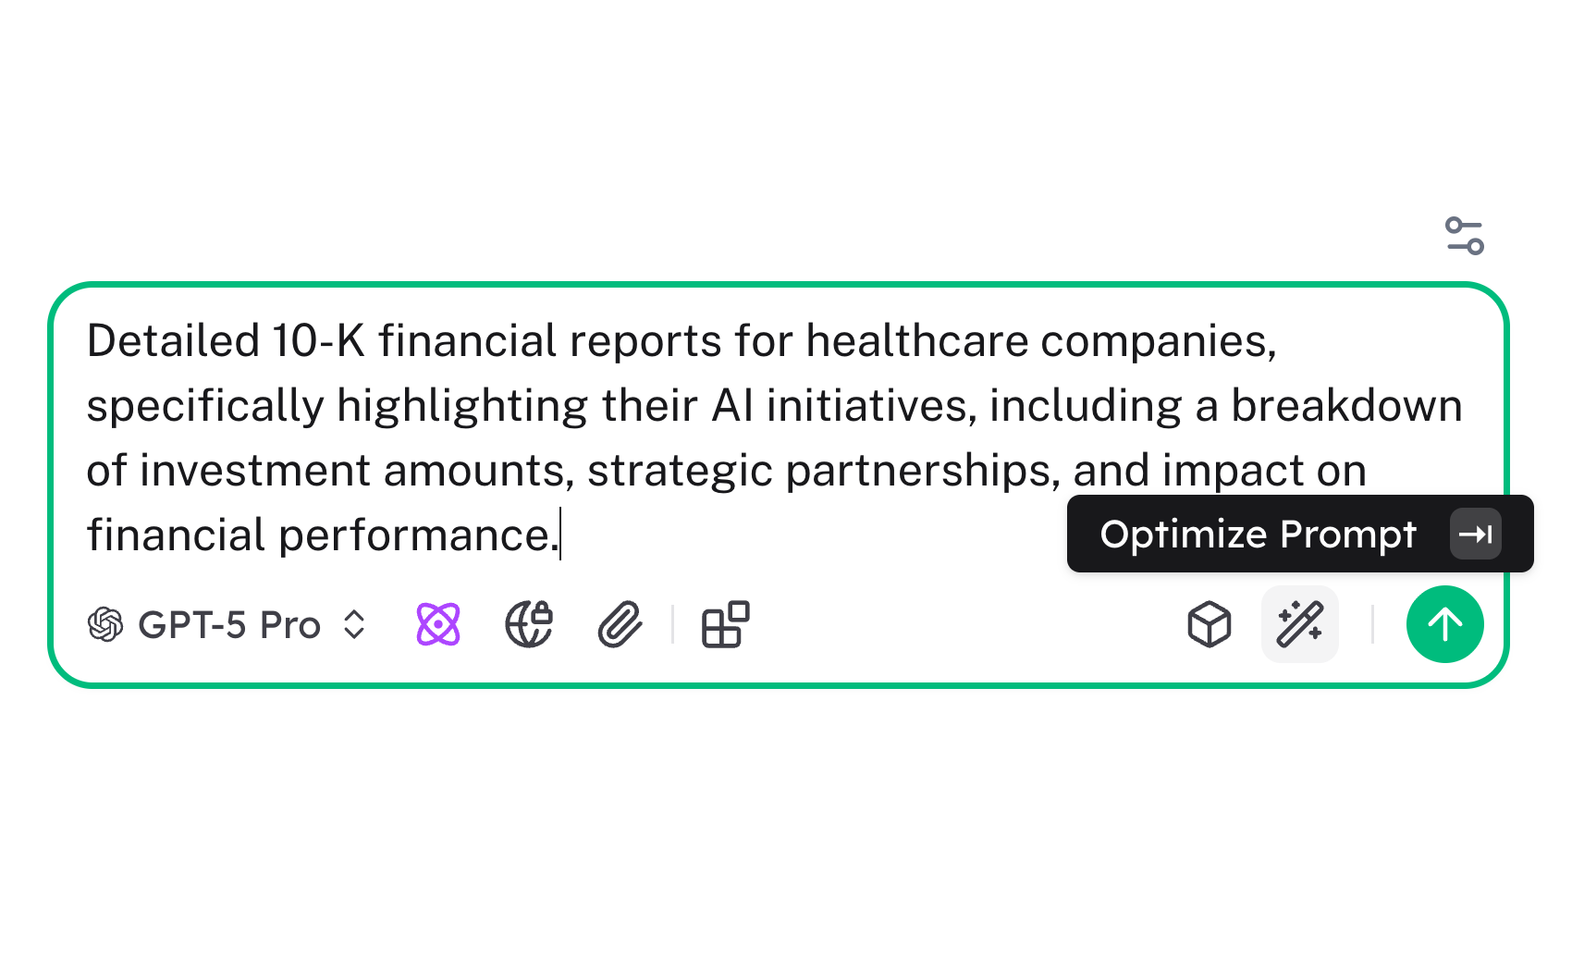Screen dimensions: 1572x971
Task: Open the GPT-5 Pro model selector
Action: coord(228,625)
